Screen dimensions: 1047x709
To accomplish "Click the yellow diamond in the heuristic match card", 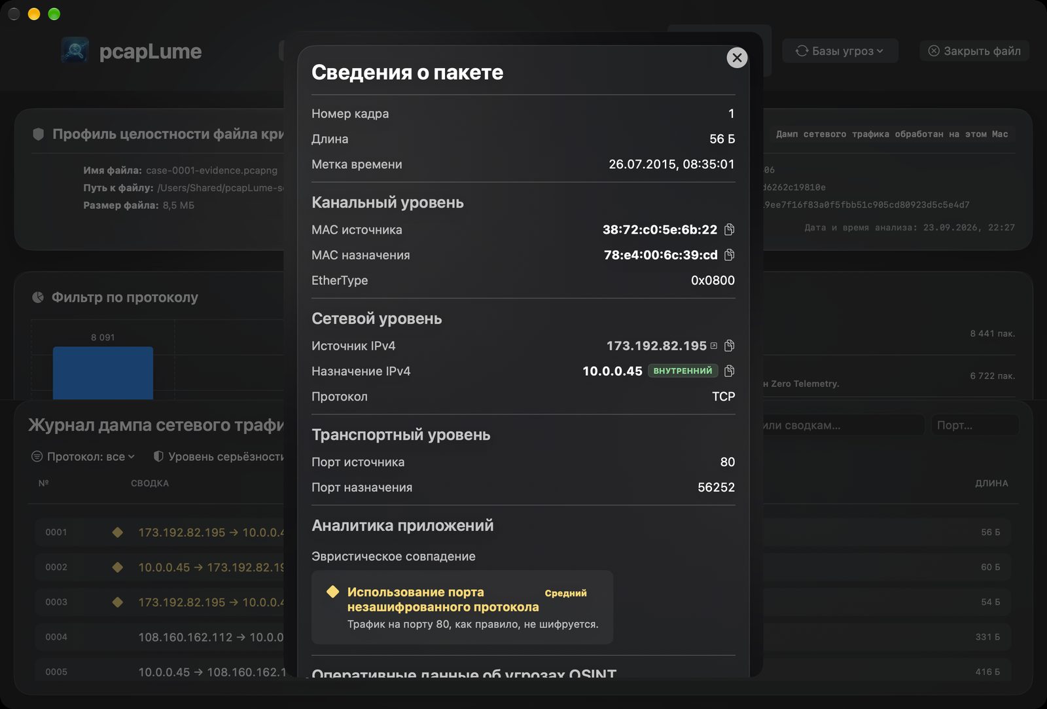I will (332, 592).
